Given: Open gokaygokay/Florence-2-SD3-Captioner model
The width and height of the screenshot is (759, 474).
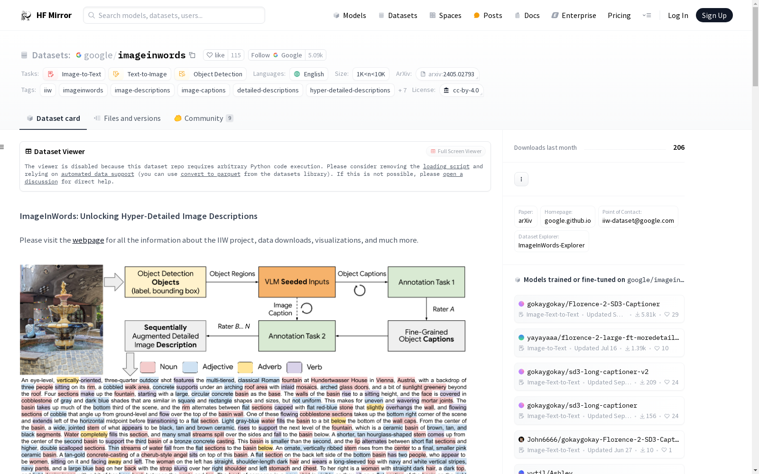Looking at the screenshot, I should [599, 309].
